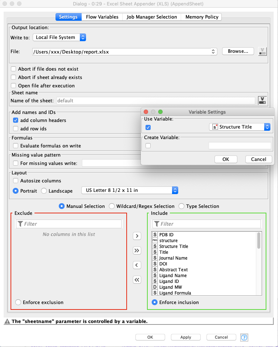The height and width of the screenshot is (347, 278).
Task: Select Wildcard/Regex Selection mode
Action: (x=112, y=206)
